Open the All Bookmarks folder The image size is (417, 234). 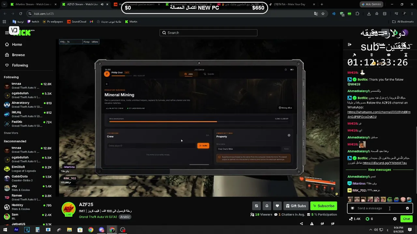pos(403,22)
